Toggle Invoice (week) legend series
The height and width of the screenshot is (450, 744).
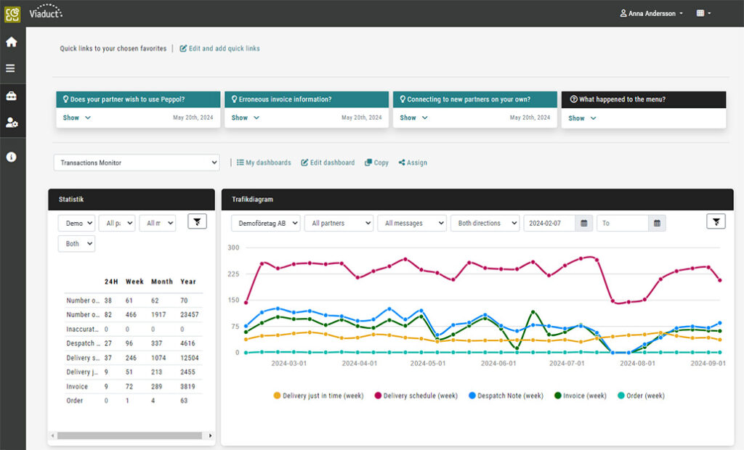tap(583, 396)
